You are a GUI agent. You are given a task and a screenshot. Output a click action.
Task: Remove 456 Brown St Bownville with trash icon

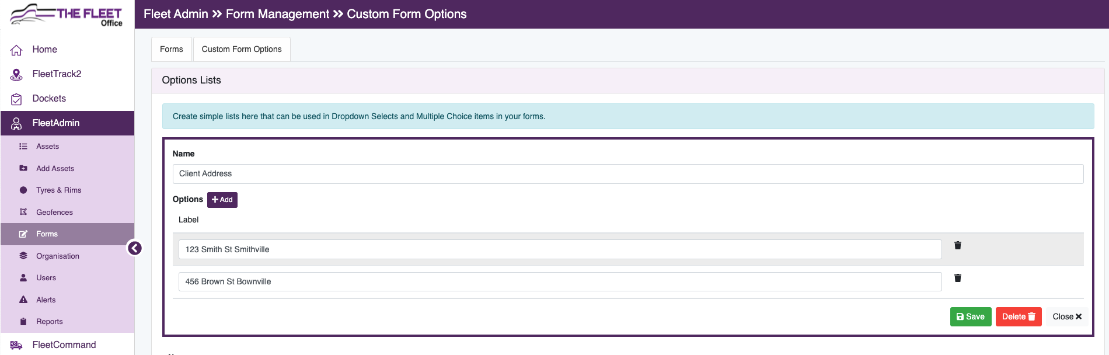(x=957, y=278)
